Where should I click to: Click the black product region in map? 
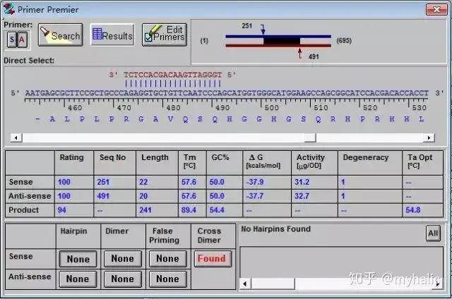(282, 41)
